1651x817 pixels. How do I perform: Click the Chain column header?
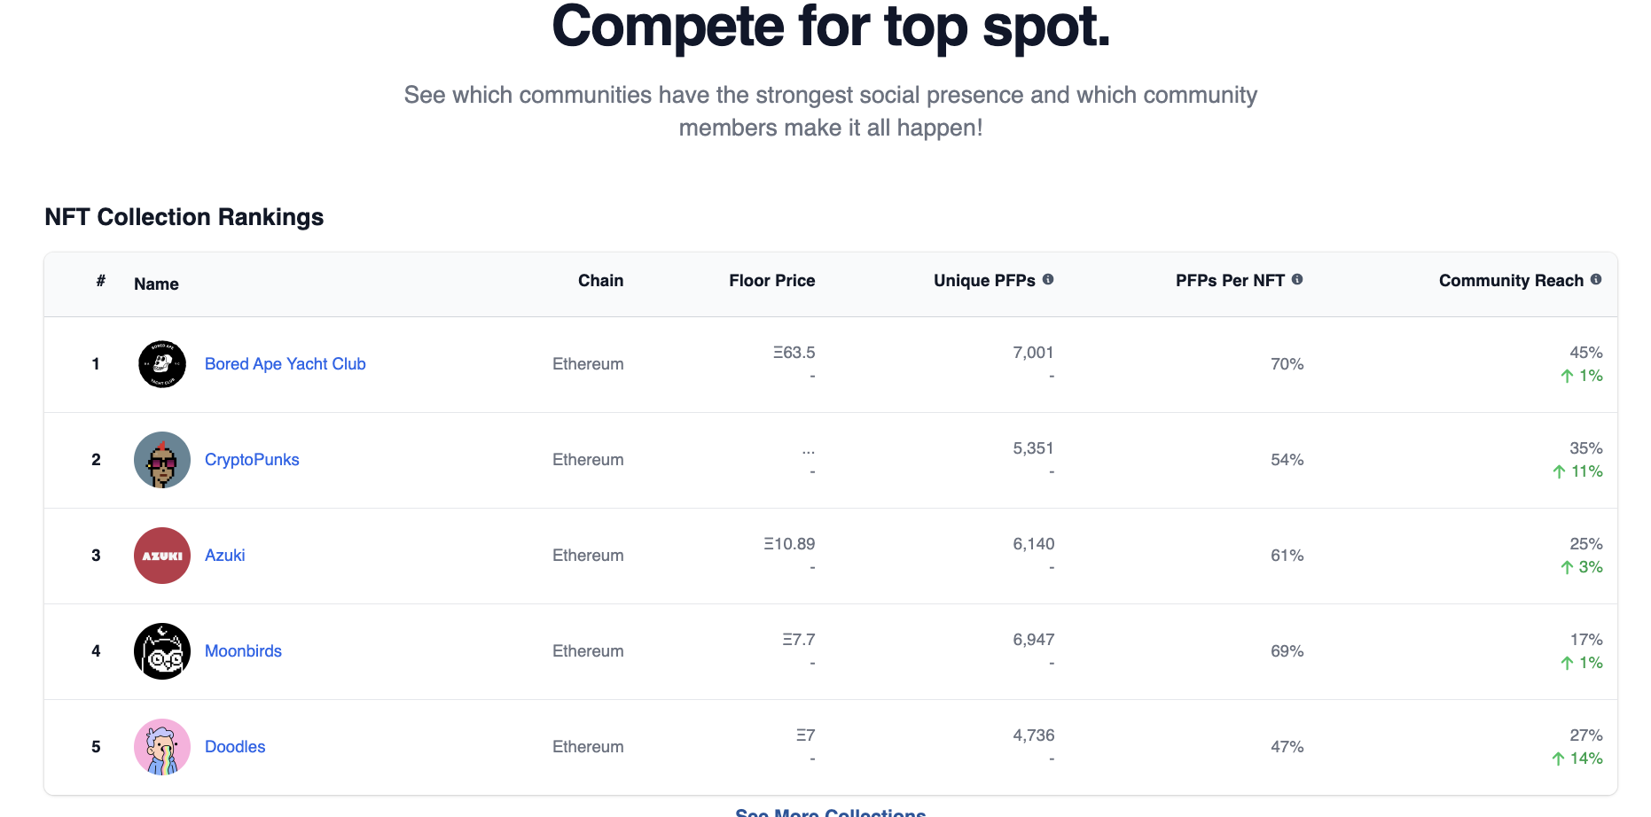coord(600,281)
